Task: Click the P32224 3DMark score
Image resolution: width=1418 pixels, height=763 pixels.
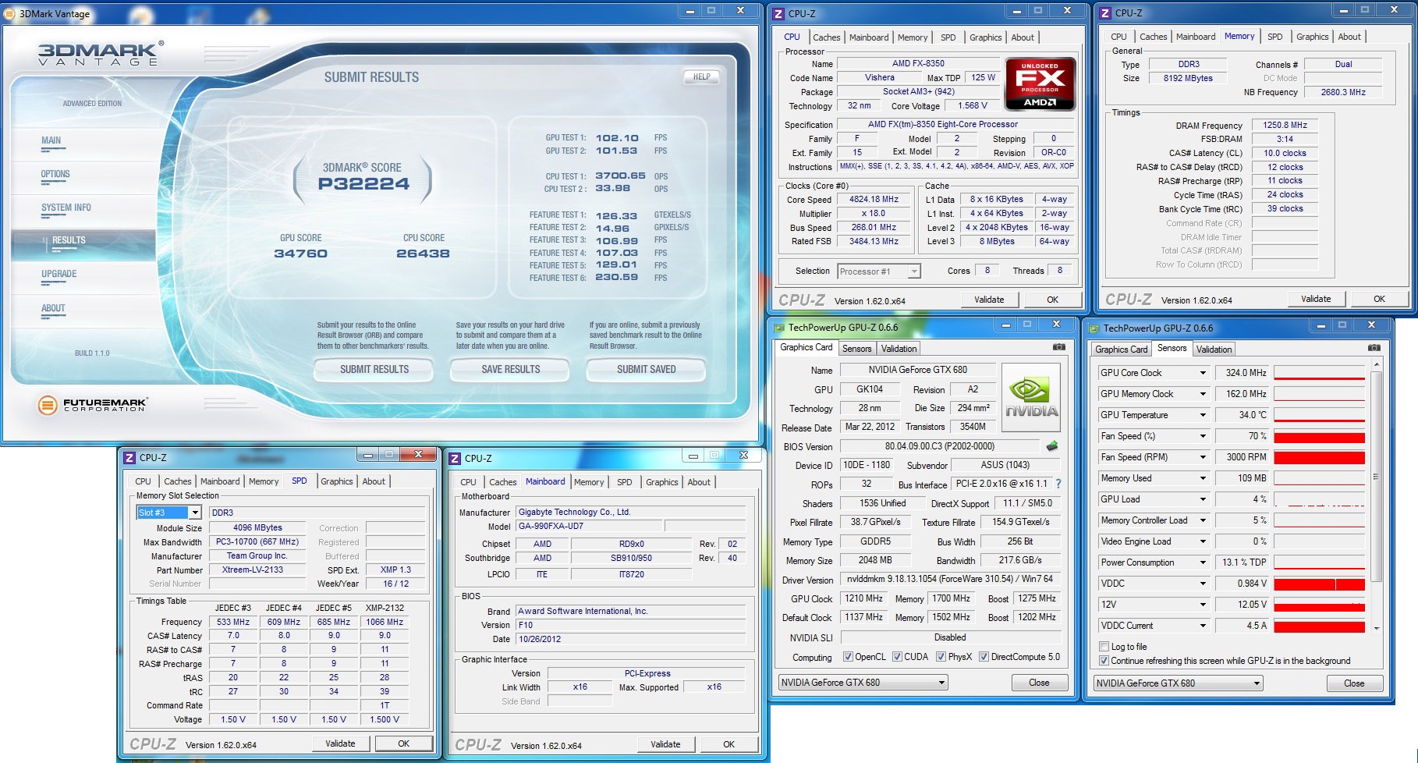Action: pos(363,184)
